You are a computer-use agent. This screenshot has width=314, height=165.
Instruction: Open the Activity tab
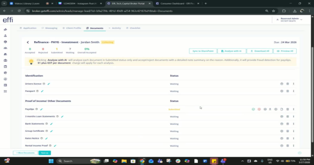click(x=115, y=28)
